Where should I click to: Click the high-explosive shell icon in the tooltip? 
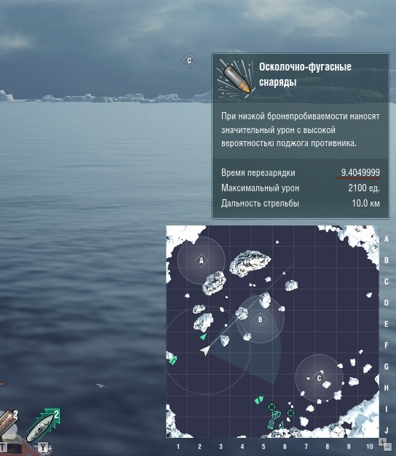[x=236, y=78]
